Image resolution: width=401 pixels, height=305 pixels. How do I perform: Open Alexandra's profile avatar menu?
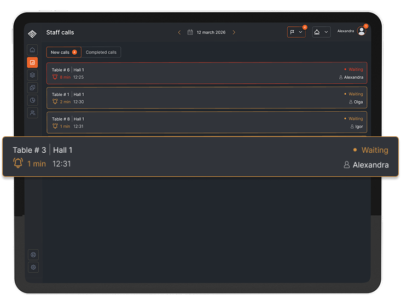point(361,32)
